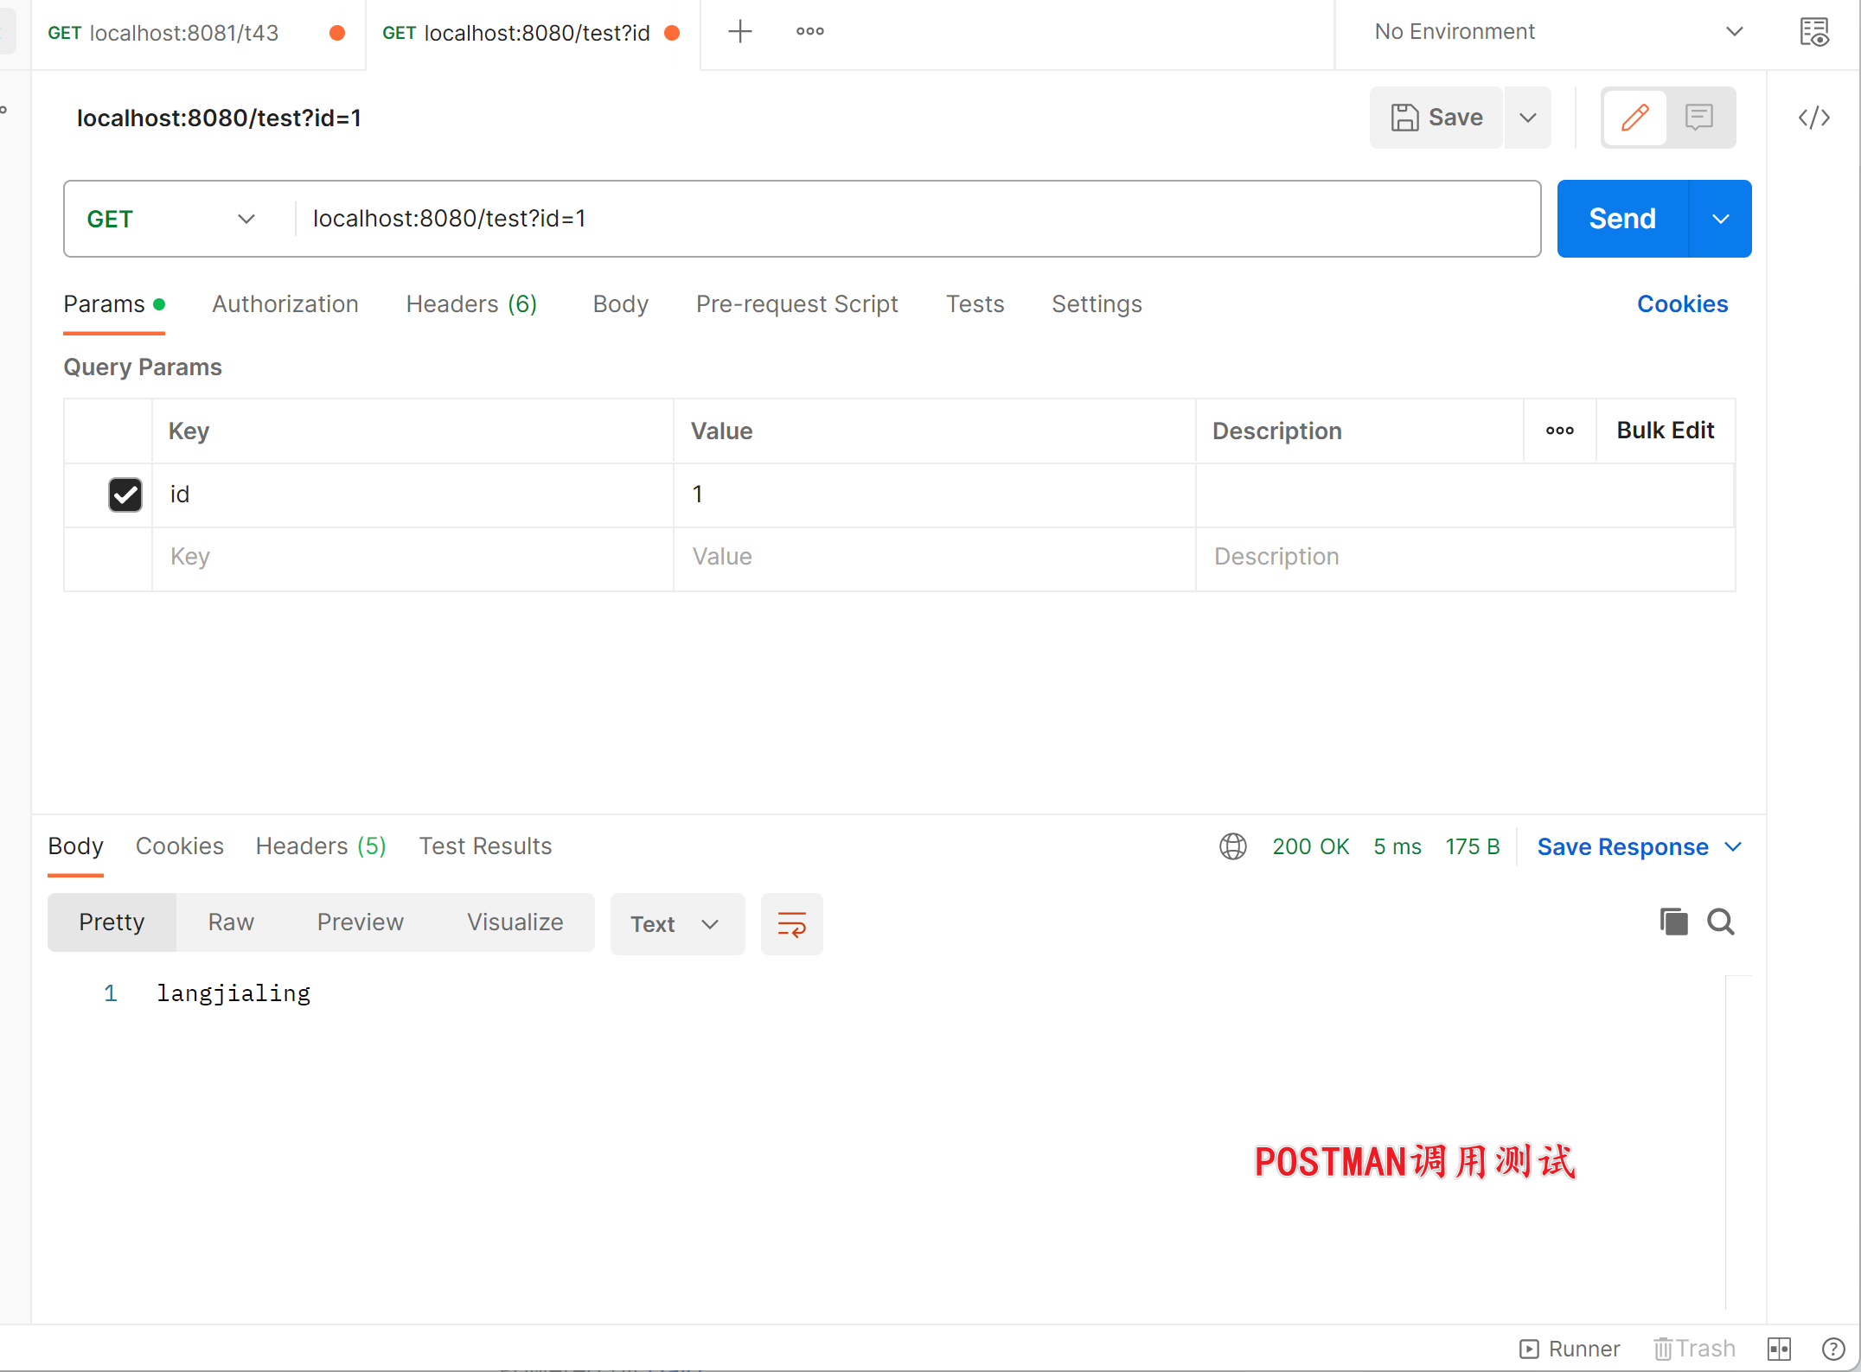Switch response view to Raw
Viewport: 1861px width, 1372px height.
[x=231, y=922]
